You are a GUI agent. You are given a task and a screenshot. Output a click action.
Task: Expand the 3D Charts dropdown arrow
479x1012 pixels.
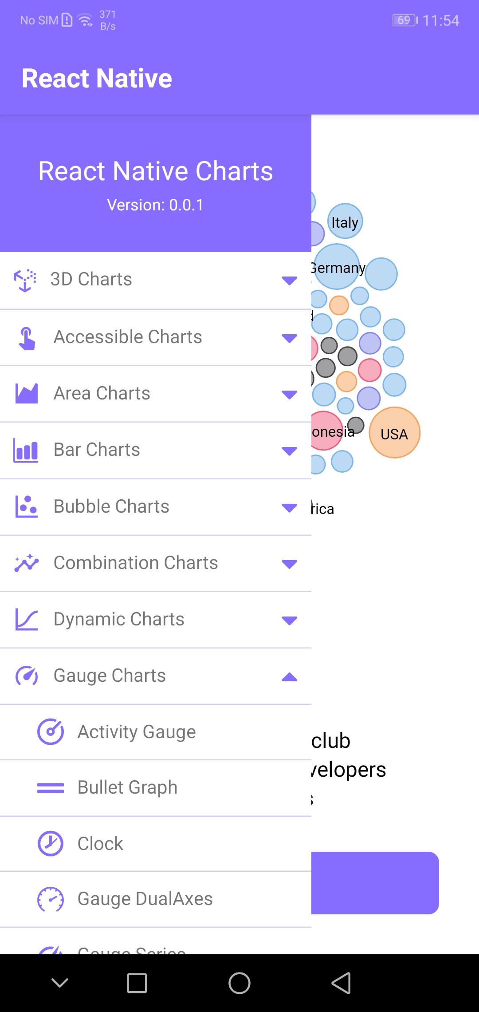click(x=289, y=281)
